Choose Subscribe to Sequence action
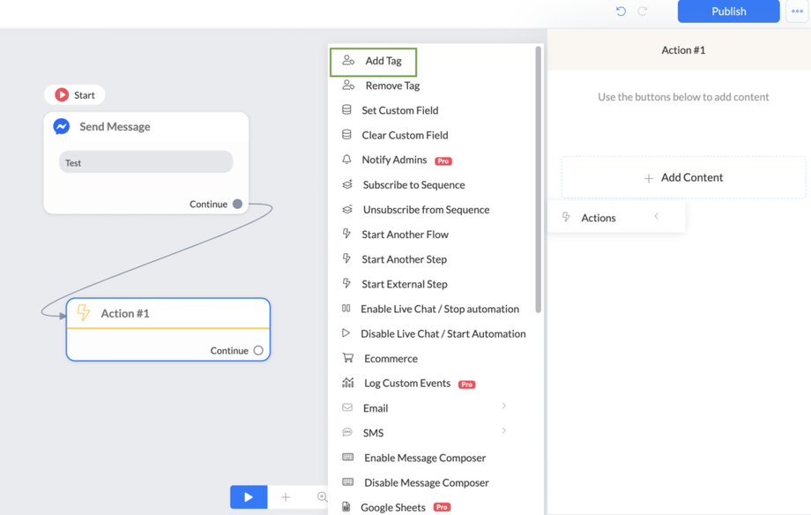811x515 pixels. [413, 185]
